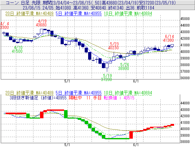Click the 4/10 41500 low label
Screen dimensions: 195x149
coord(17,49)
